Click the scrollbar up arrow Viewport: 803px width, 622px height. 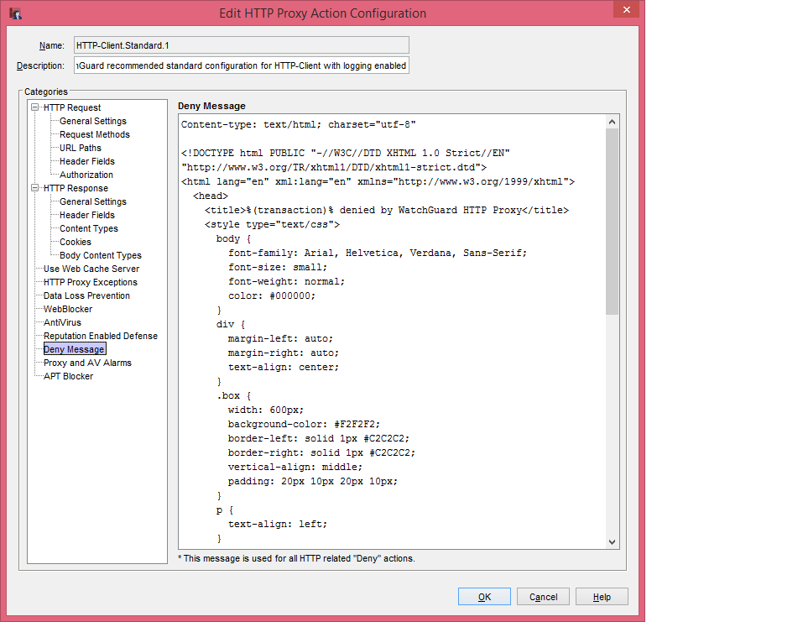click(612, 120)
